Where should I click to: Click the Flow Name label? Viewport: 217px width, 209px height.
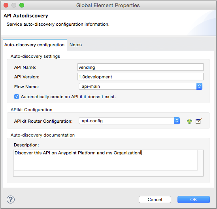[x=26, y=87]
